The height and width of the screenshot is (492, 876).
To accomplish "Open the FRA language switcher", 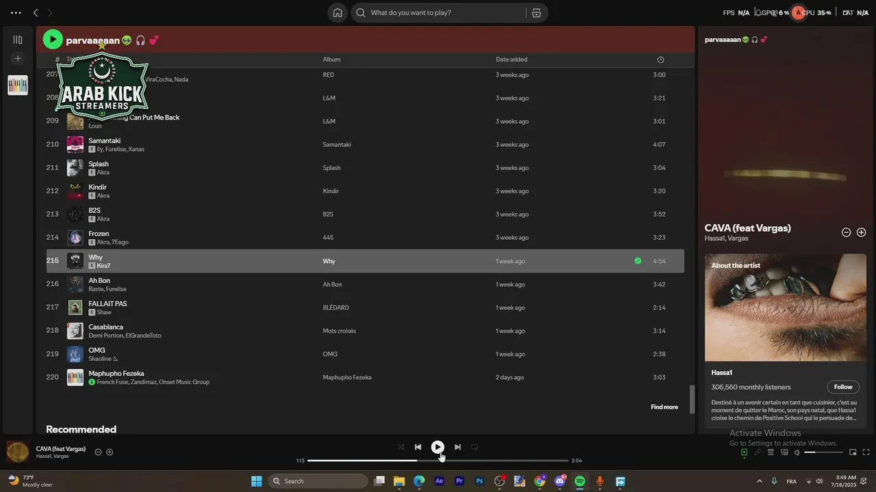I will pyautogui.click(x=791, y=481).
